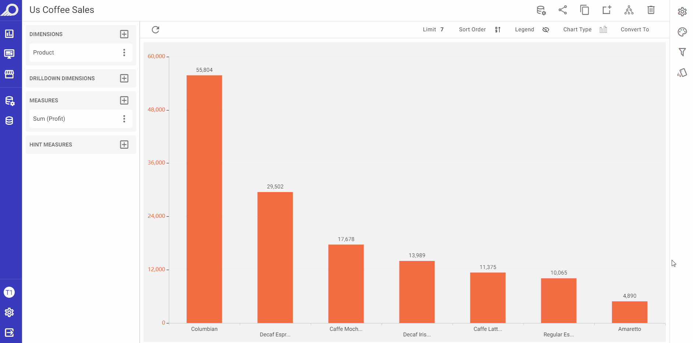Image resolution: width=693 pixels, height=343 pixels.
Task: Select the Product dimension field
Action: click(81, 53)
